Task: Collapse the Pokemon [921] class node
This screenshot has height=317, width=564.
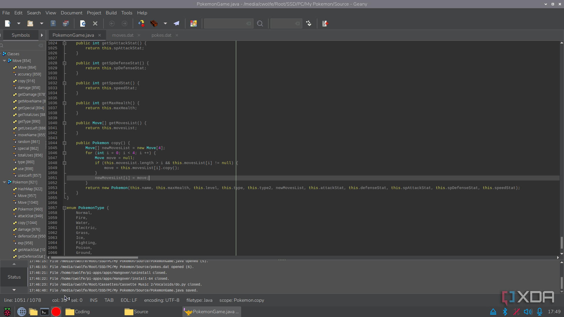Action: (x=4, y=182)
